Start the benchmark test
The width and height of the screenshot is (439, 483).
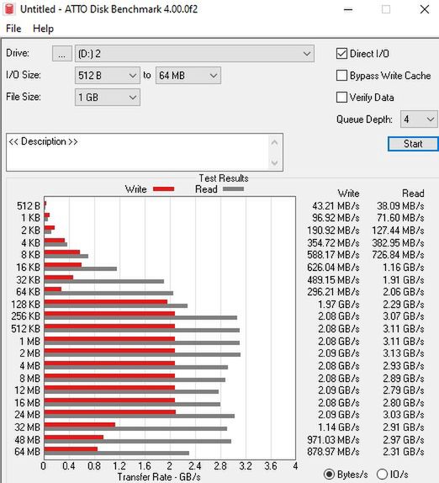tap(413, 144)
